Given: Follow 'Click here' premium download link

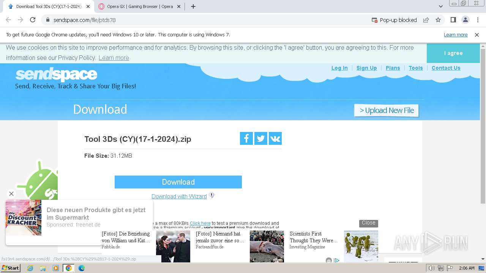Looking at the screenshot, I should click(x=200, y=223).
